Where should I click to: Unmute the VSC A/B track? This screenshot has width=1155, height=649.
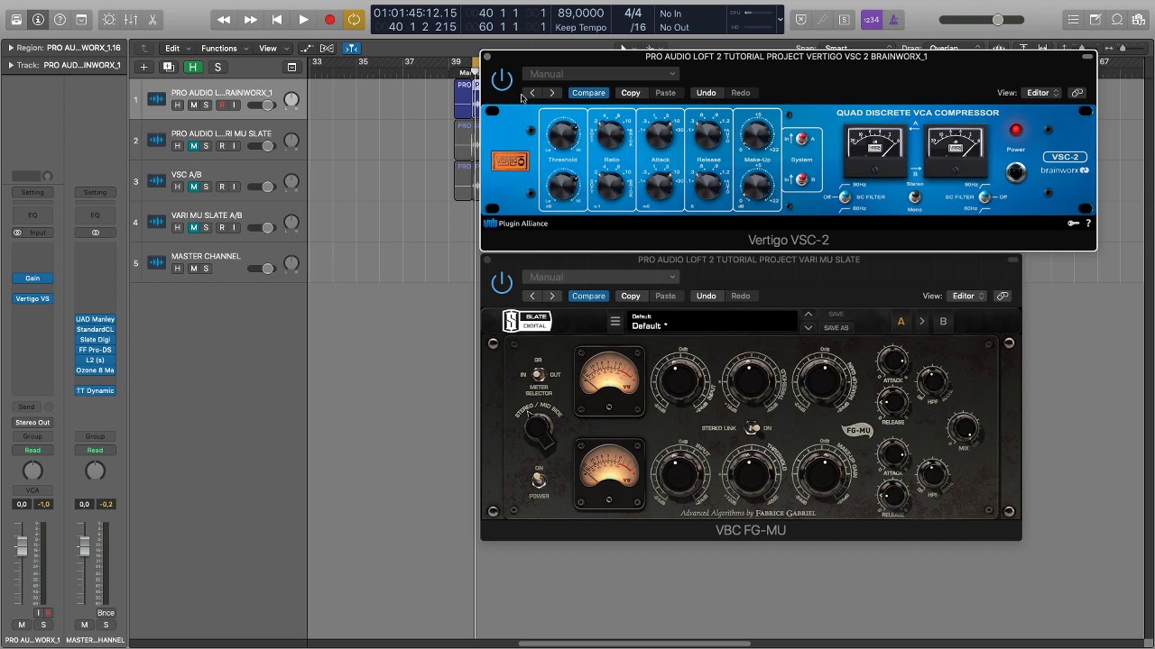[x=192, y=187]
